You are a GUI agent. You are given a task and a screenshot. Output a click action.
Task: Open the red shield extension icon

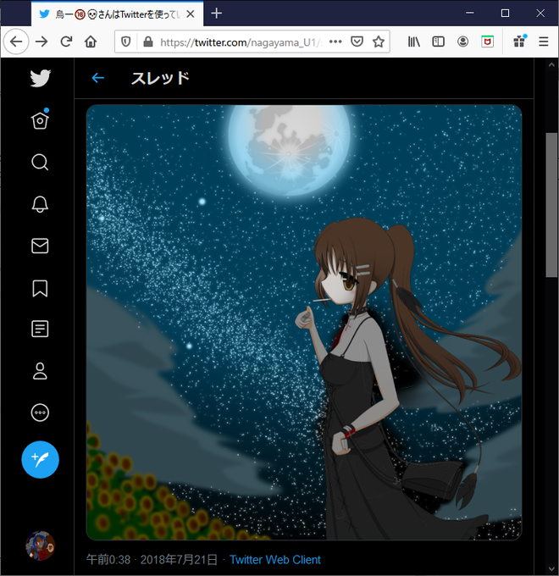click(487, 42)
